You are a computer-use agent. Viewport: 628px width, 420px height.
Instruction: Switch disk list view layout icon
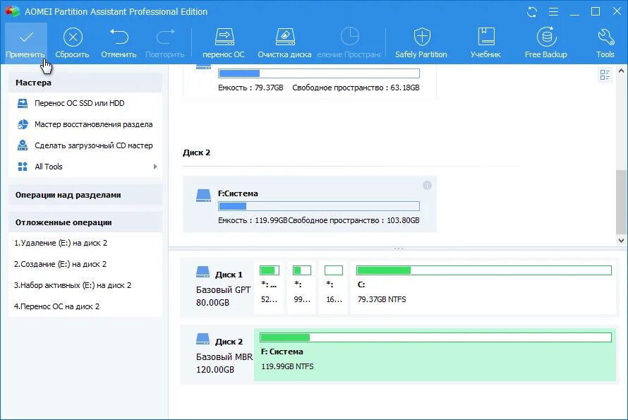point(605,75)
